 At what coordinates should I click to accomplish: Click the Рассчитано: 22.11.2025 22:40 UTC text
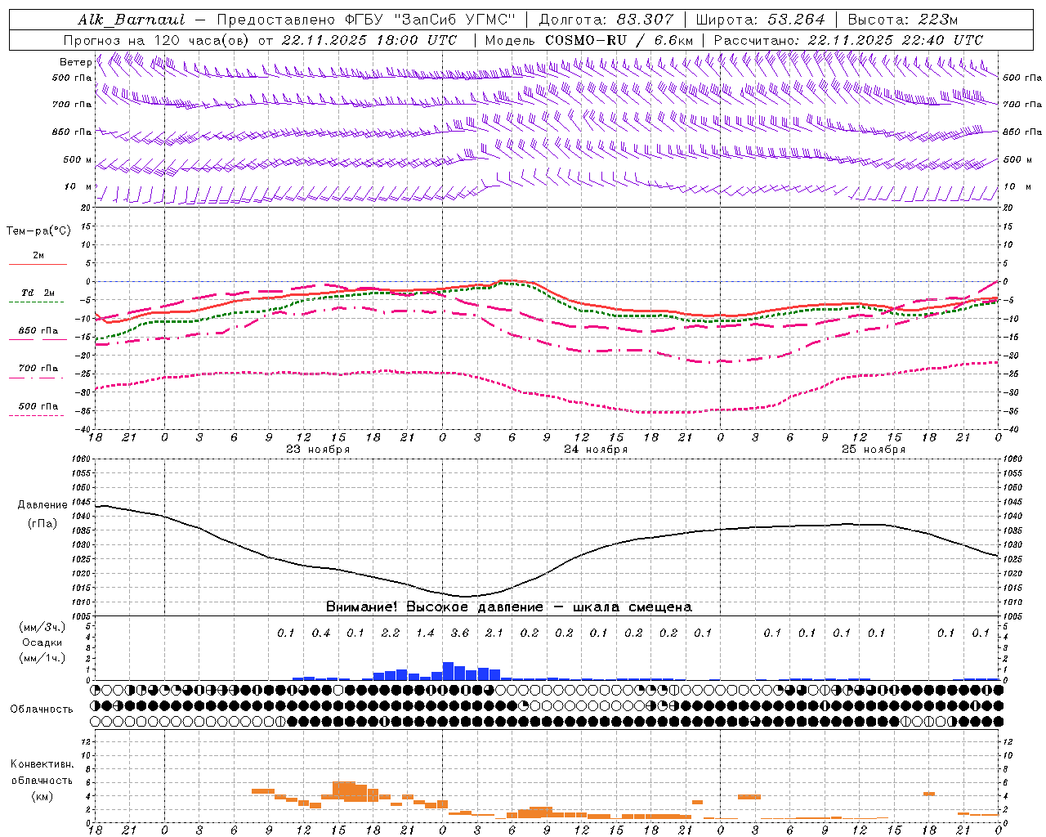[848, 40]
